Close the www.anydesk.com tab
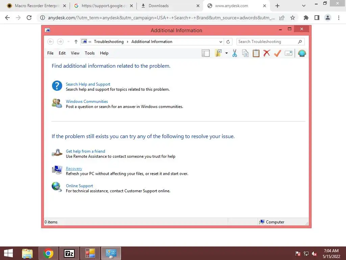The width and height of the screenshot is (346, 260). (265, 6)
